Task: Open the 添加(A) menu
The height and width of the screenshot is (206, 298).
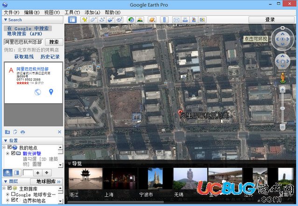Action: 92,12
